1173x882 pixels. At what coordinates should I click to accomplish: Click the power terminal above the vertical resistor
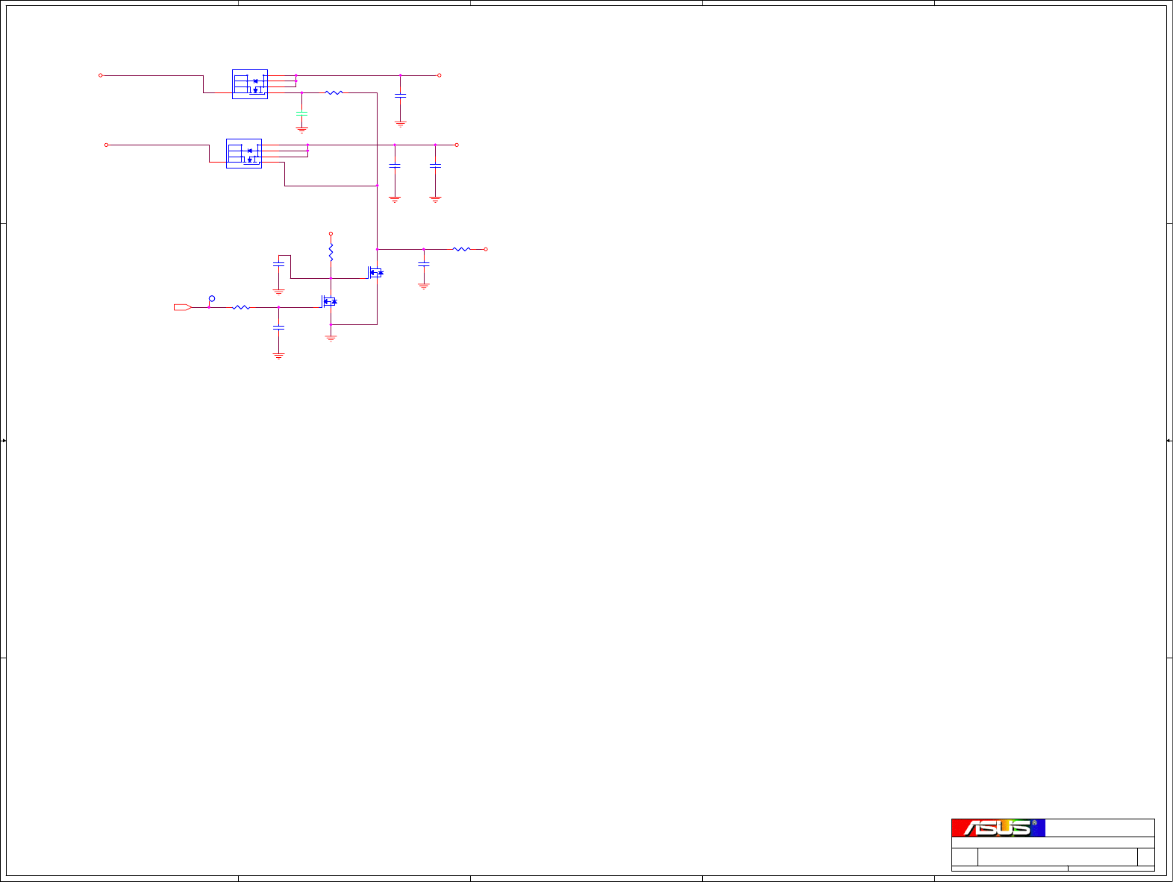pyautogui.click(x=331, y=233)
